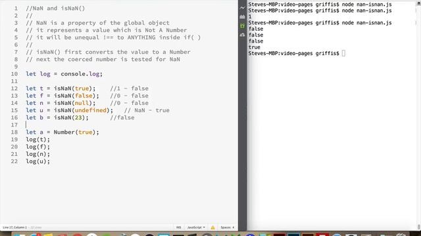The width and height of the screenshot is (421, 236).
Task: Click the 'log(t);' line
Action: tap(38, 140)
